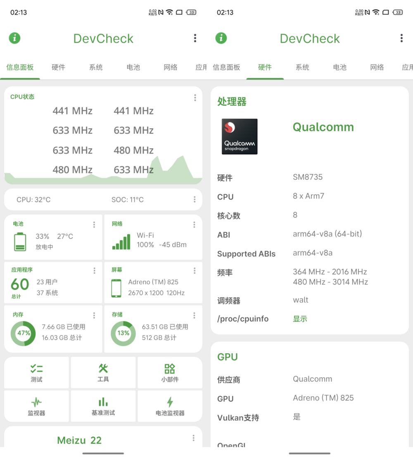Open the 测试 tile
Screen dimensions: 413x460
tap(37, 373)
